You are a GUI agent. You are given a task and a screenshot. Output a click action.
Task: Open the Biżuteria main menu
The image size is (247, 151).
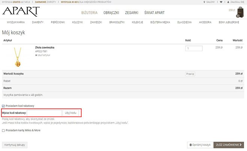89,13
